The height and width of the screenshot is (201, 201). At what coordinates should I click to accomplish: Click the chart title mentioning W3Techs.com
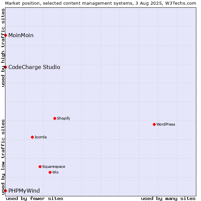100,3
